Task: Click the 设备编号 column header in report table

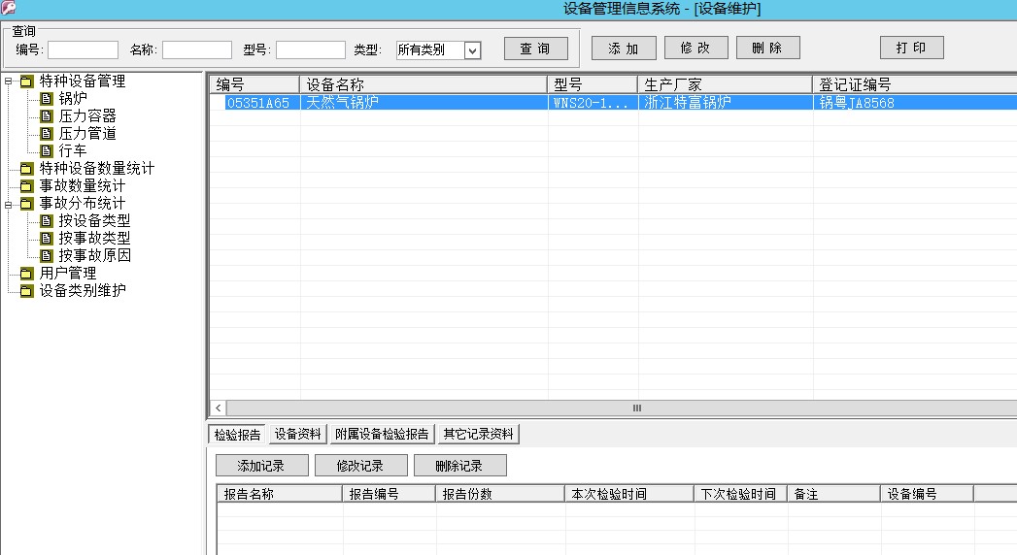Action: coord(928,494)
